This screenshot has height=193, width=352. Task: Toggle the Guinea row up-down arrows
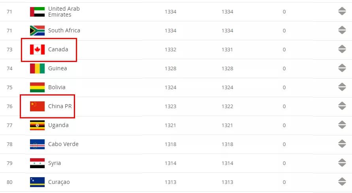(x=342, y=68)
